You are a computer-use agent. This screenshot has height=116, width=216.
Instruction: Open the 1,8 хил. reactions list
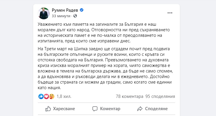(x=64, y=96)
